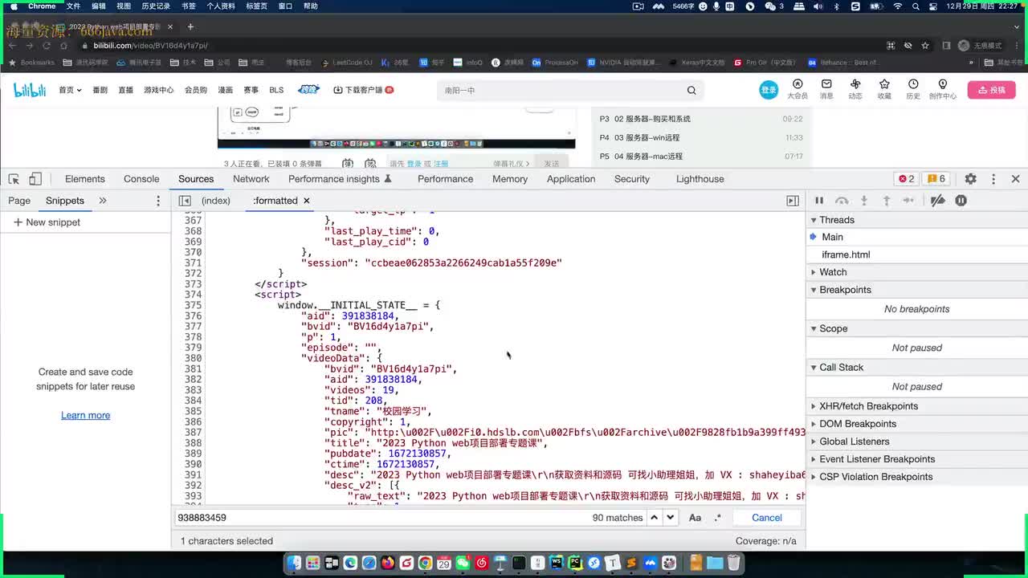Click the pink 投稿 upload button
This screenshot has width=1028, height=578.
[991, 90]
